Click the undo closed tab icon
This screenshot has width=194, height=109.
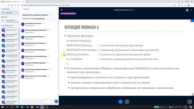[15, 5]
